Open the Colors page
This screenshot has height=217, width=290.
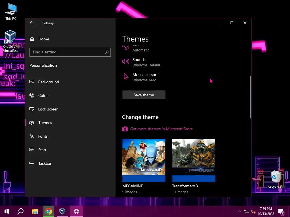pos(44,96)
